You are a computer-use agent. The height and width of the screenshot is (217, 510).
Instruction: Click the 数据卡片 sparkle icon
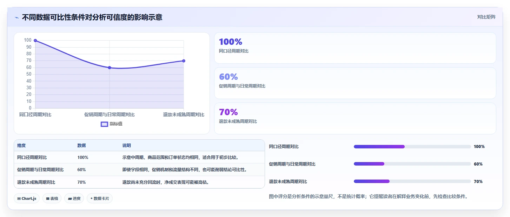pyautogui.click(x=91, y=198)
